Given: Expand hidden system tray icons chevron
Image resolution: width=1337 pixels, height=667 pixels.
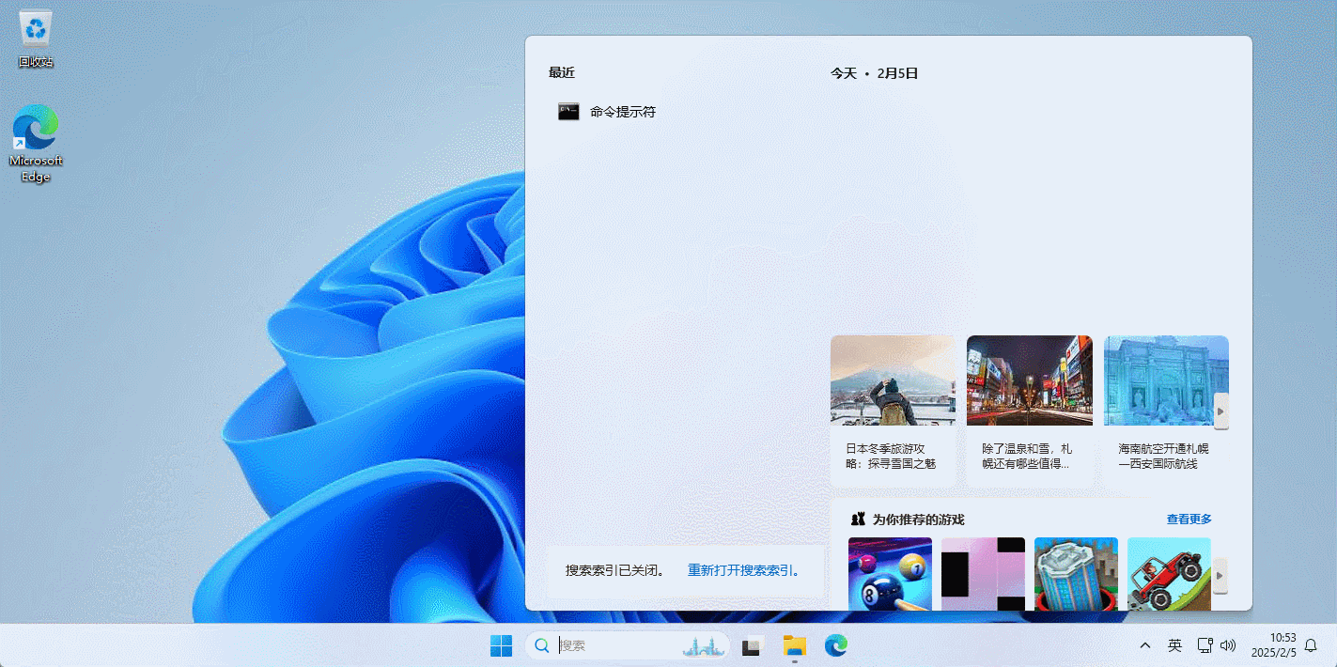Looking at the screenshot, I should pos(1144,645).
